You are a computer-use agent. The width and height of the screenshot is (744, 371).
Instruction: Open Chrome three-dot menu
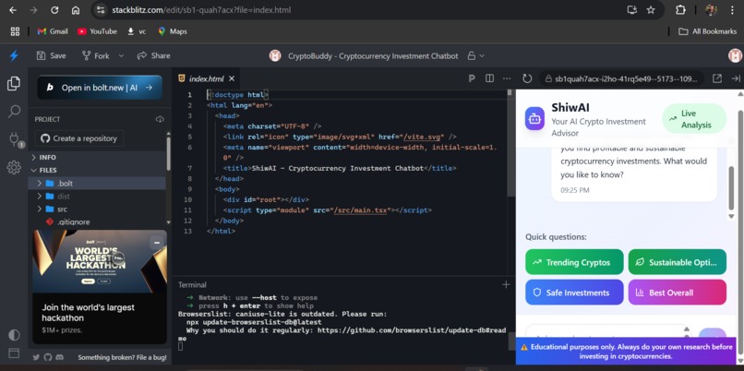click(x=732, y=10)
